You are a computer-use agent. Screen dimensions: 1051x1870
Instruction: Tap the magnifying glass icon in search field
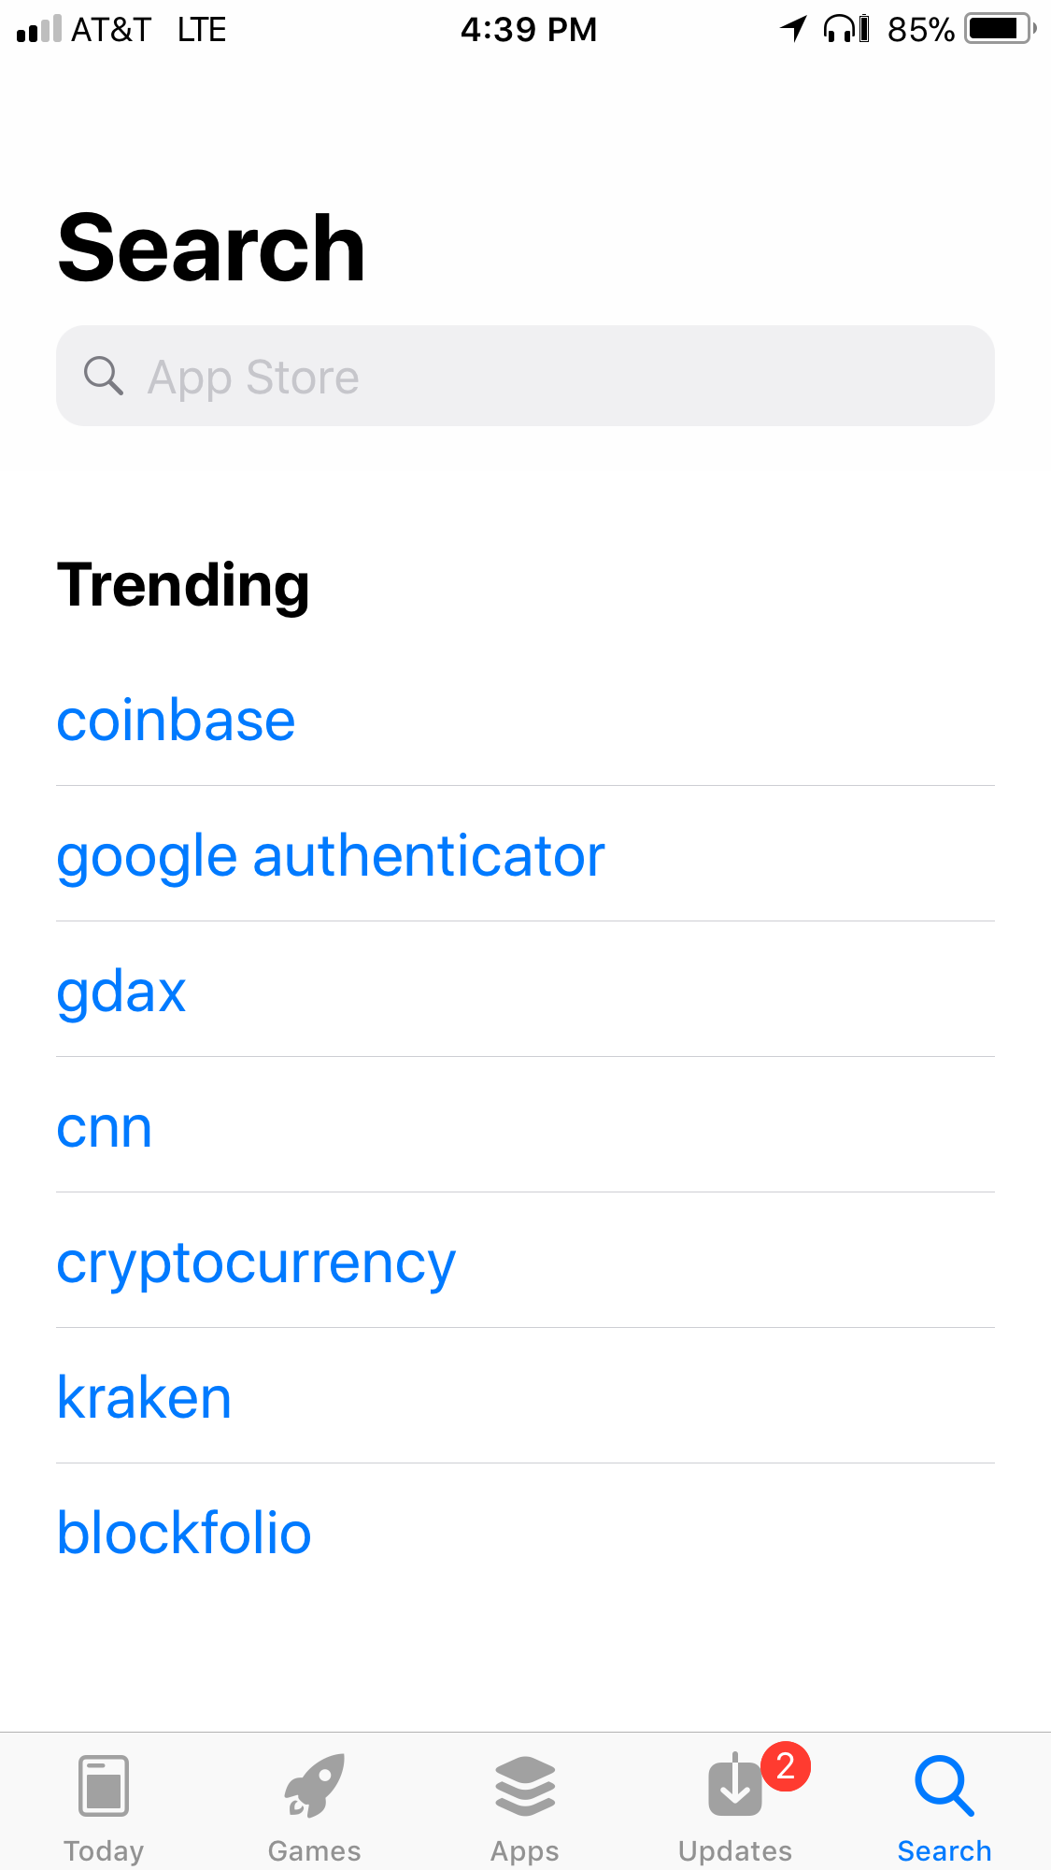tap(104, 377)
